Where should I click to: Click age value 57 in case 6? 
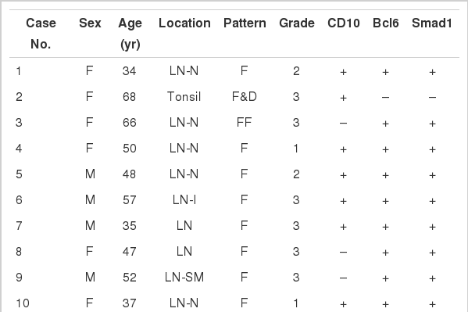click(x=129, y=199)
